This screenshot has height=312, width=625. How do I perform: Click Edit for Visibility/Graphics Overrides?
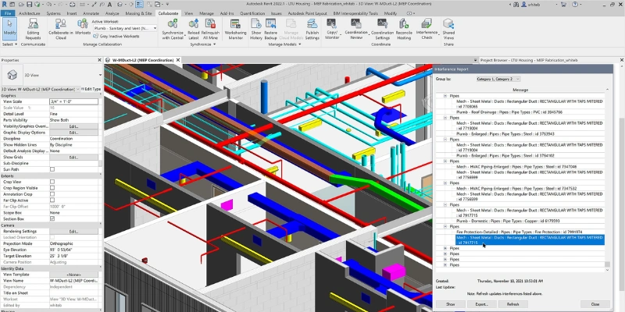tap(73, 126)
